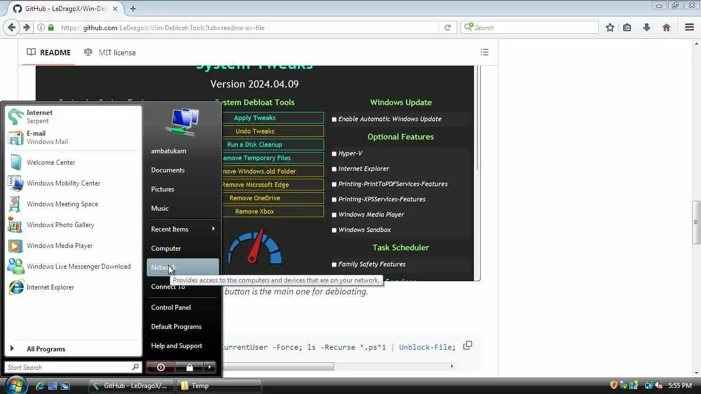Open Windows Meeting Space

[x=73, y=204]
